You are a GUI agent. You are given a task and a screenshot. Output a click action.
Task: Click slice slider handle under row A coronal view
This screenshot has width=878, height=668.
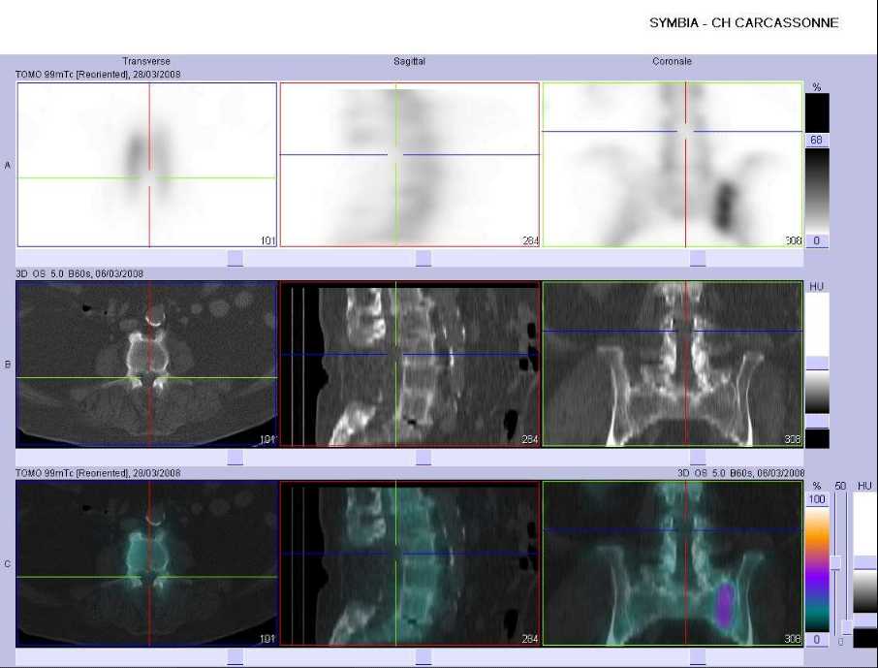pyautogui.click(x=698, y=258)
